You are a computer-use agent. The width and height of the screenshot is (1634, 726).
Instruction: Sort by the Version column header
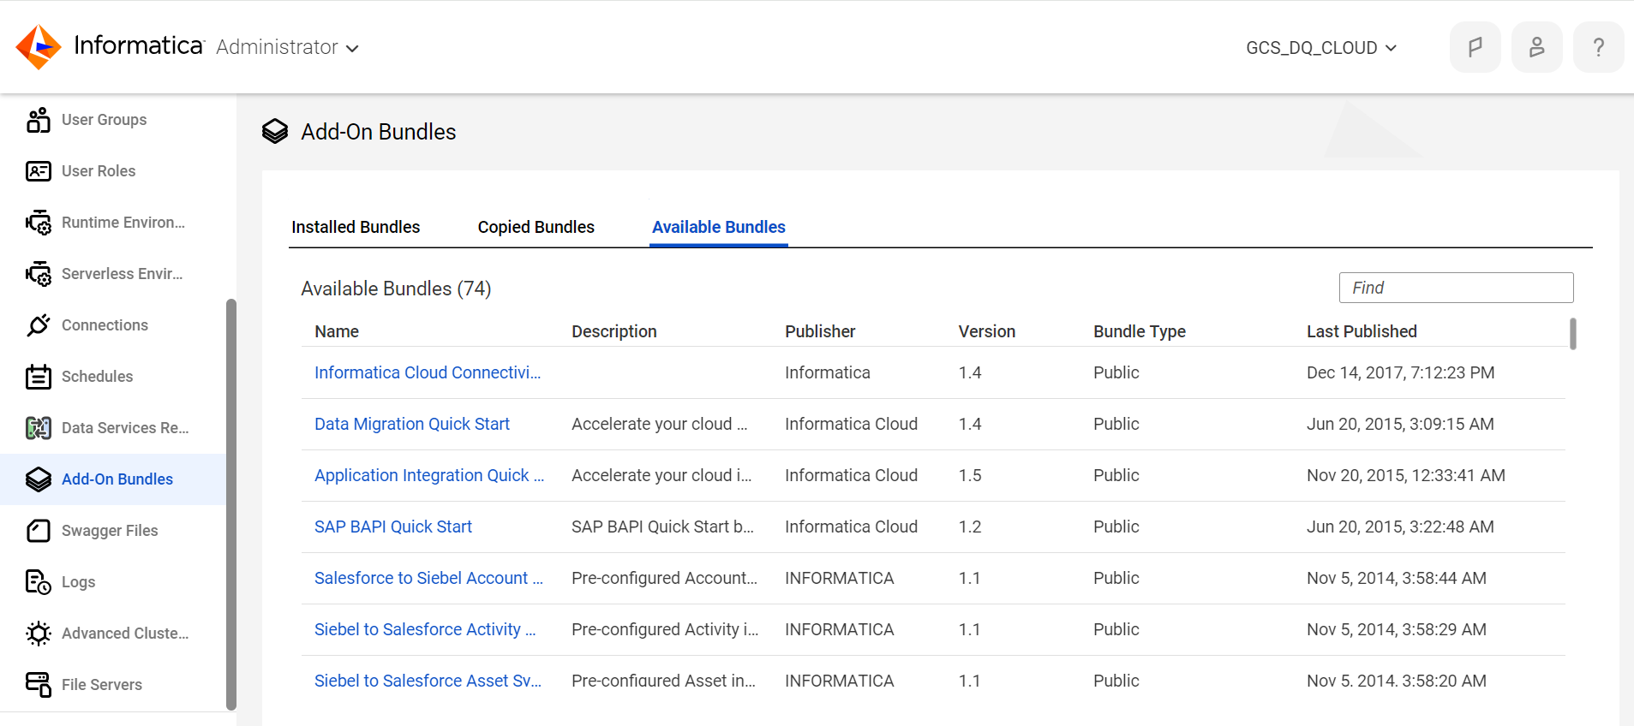tap(987, 331)
